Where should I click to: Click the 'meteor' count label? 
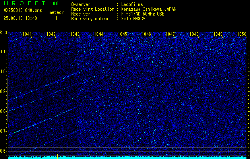(x=56, y=12)
